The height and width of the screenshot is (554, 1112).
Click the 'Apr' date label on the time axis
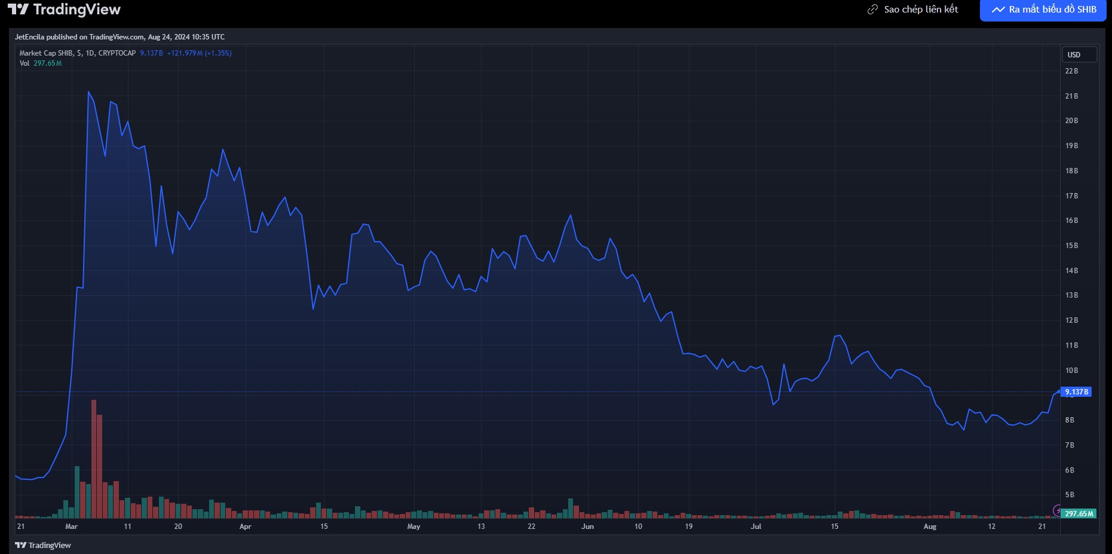(x=245, y=527)
